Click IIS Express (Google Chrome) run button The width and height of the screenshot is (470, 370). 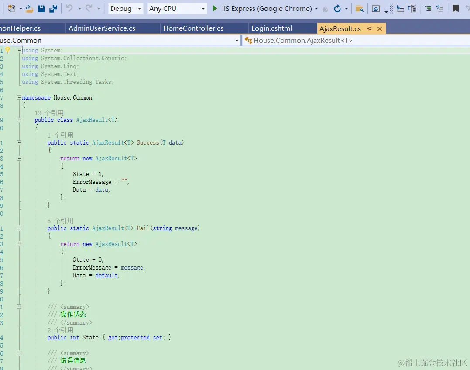(267, 8)
